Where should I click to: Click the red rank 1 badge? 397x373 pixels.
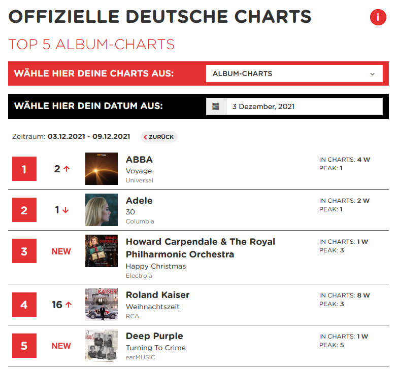click(24, 169)
